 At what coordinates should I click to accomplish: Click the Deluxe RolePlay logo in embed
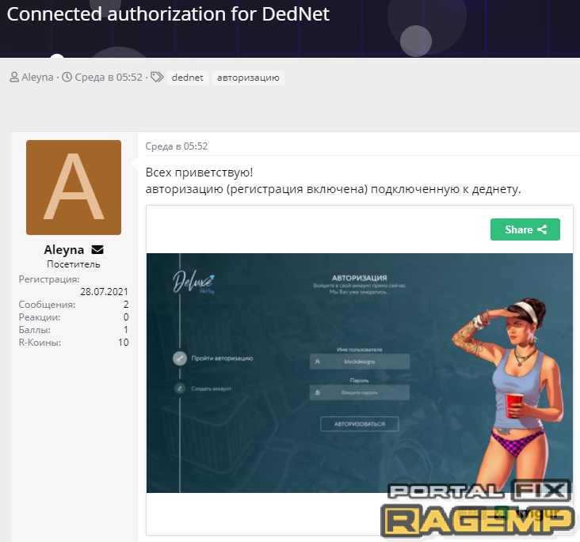coord(194,284)
